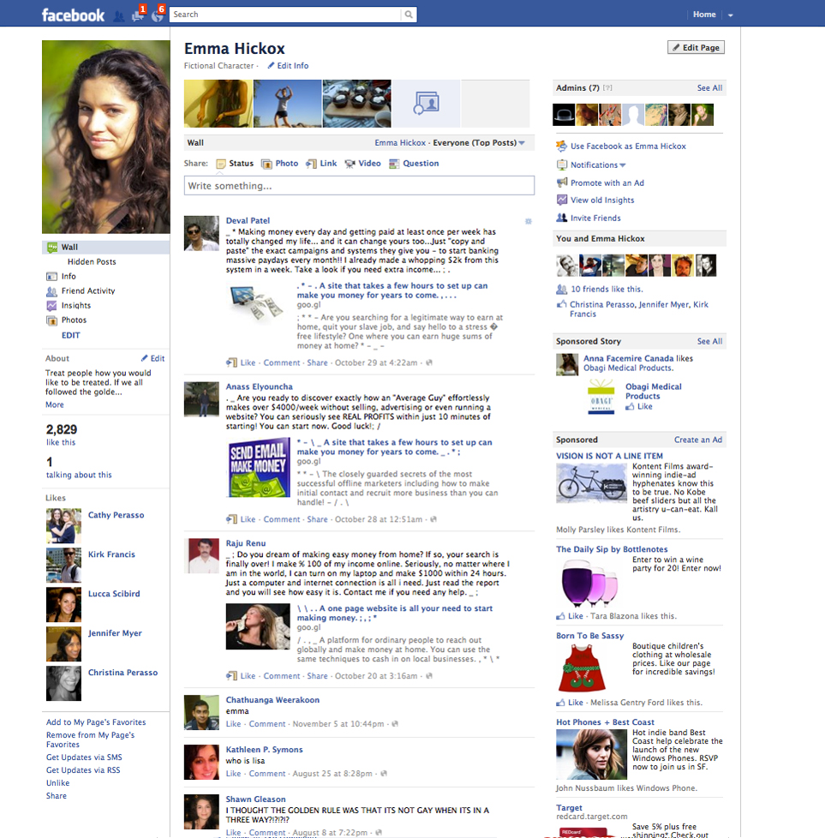The height and width of the screenshot is (838, 825).
Task: Click the Friend Activity icon in sidebar
Action: [x=51, y=291]
